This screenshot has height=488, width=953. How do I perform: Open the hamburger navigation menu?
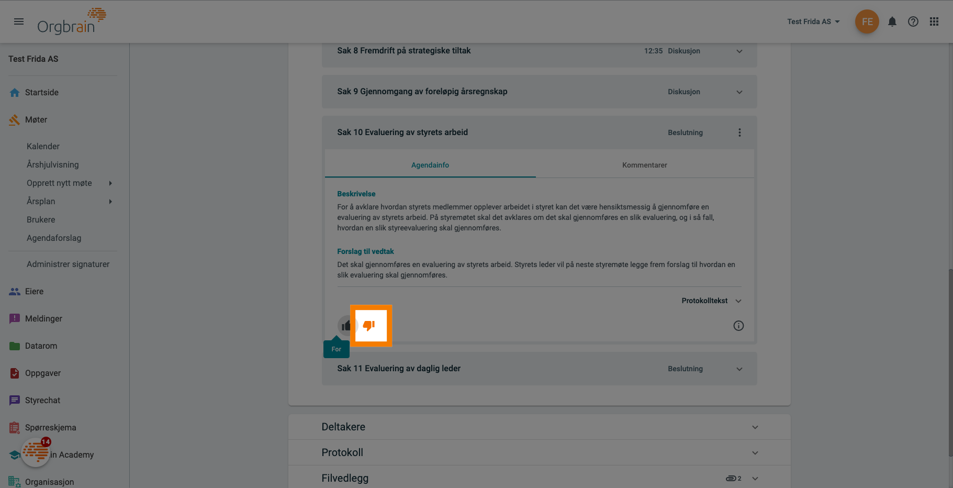(x=19, y=21)
